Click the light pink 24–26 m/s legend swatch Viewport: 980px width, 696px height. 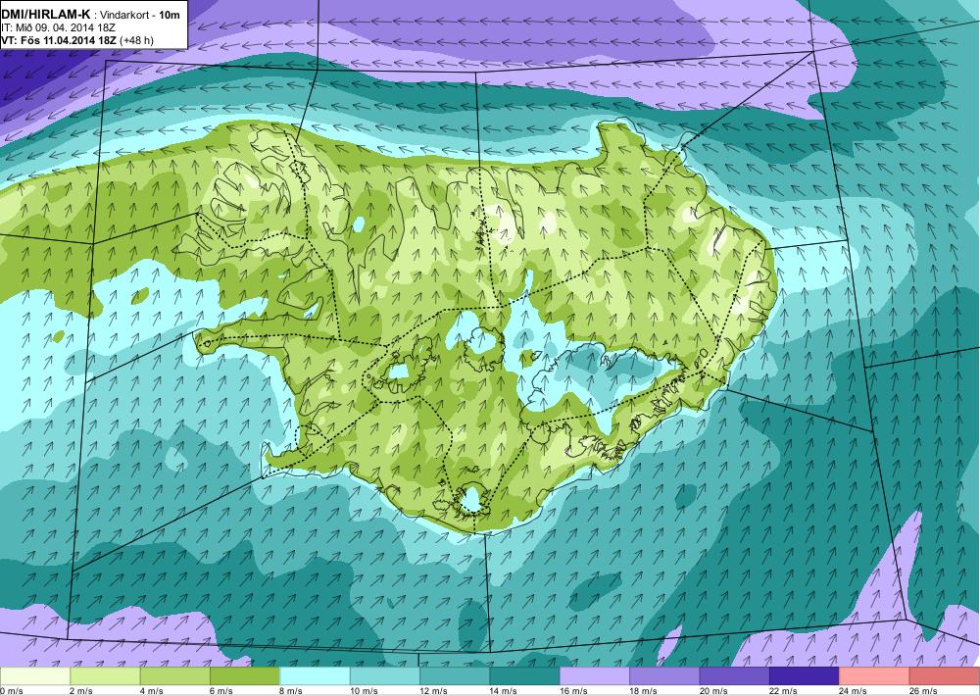click(x=875, y=676)
